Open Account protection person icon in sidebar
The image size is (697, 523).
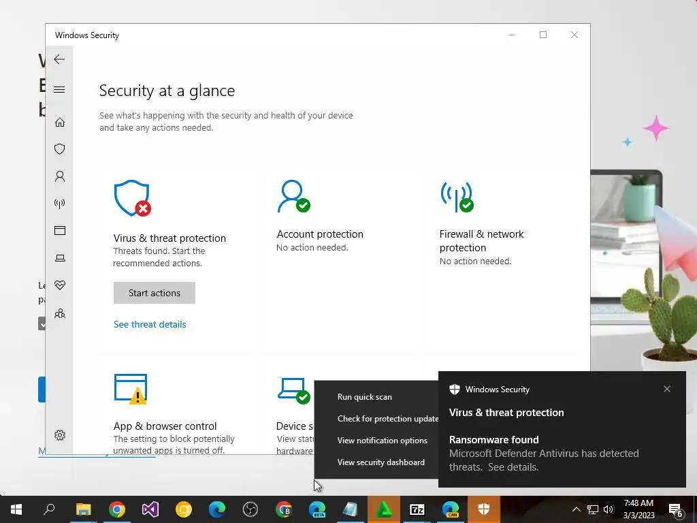(x=60, y=176)
